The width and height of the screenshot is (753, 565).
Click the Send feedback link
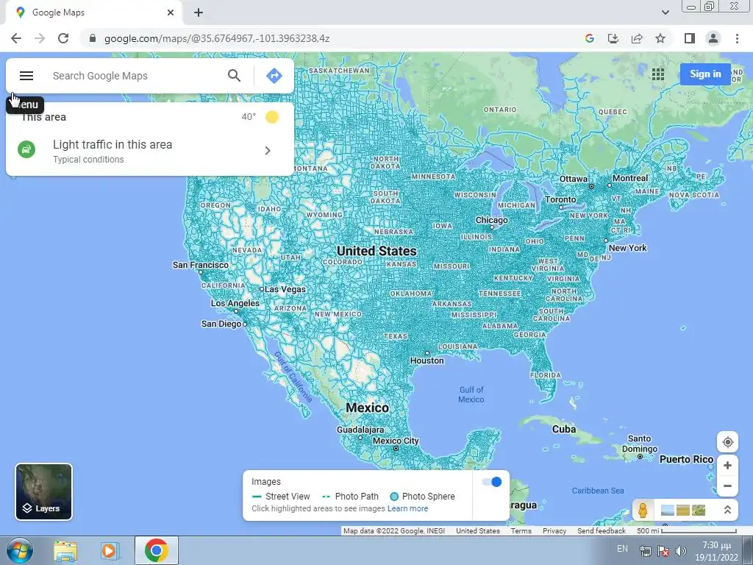(602, 531)
